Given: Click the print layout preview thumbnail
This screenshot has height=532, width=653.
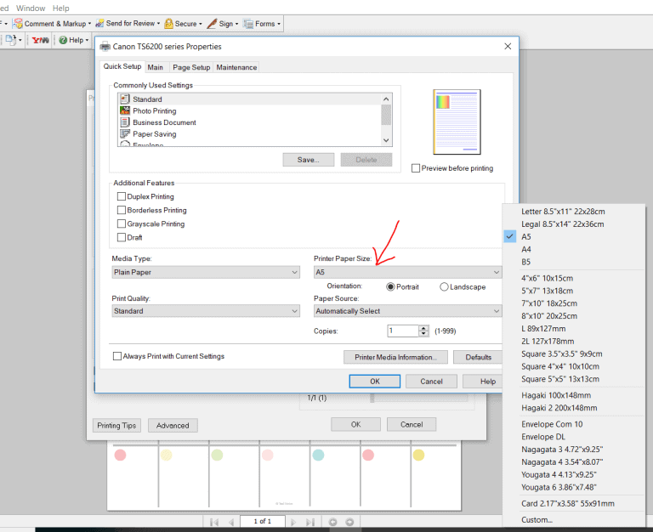Looking at the screenshot, I should (457, 122).
